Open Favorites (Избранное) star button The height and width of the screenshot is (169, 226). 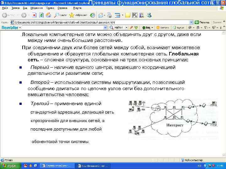78,15
